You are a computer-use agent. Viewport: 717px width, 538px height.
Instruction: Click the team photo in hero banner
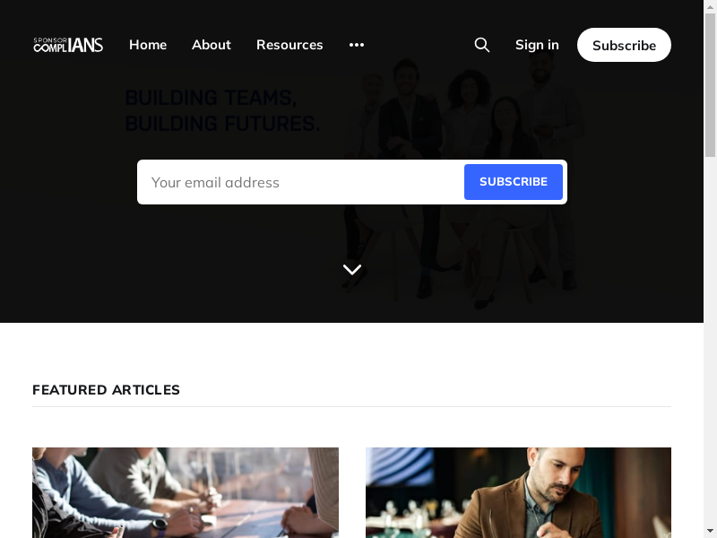coord(464,183)
